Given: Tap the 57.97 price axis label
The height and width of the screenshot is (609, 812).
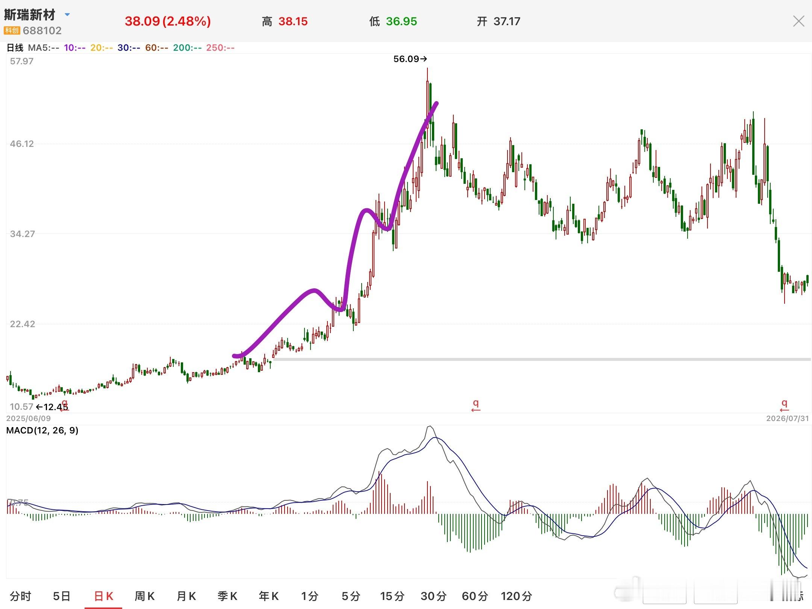Looking at the screenshot, I should (22, 61).
